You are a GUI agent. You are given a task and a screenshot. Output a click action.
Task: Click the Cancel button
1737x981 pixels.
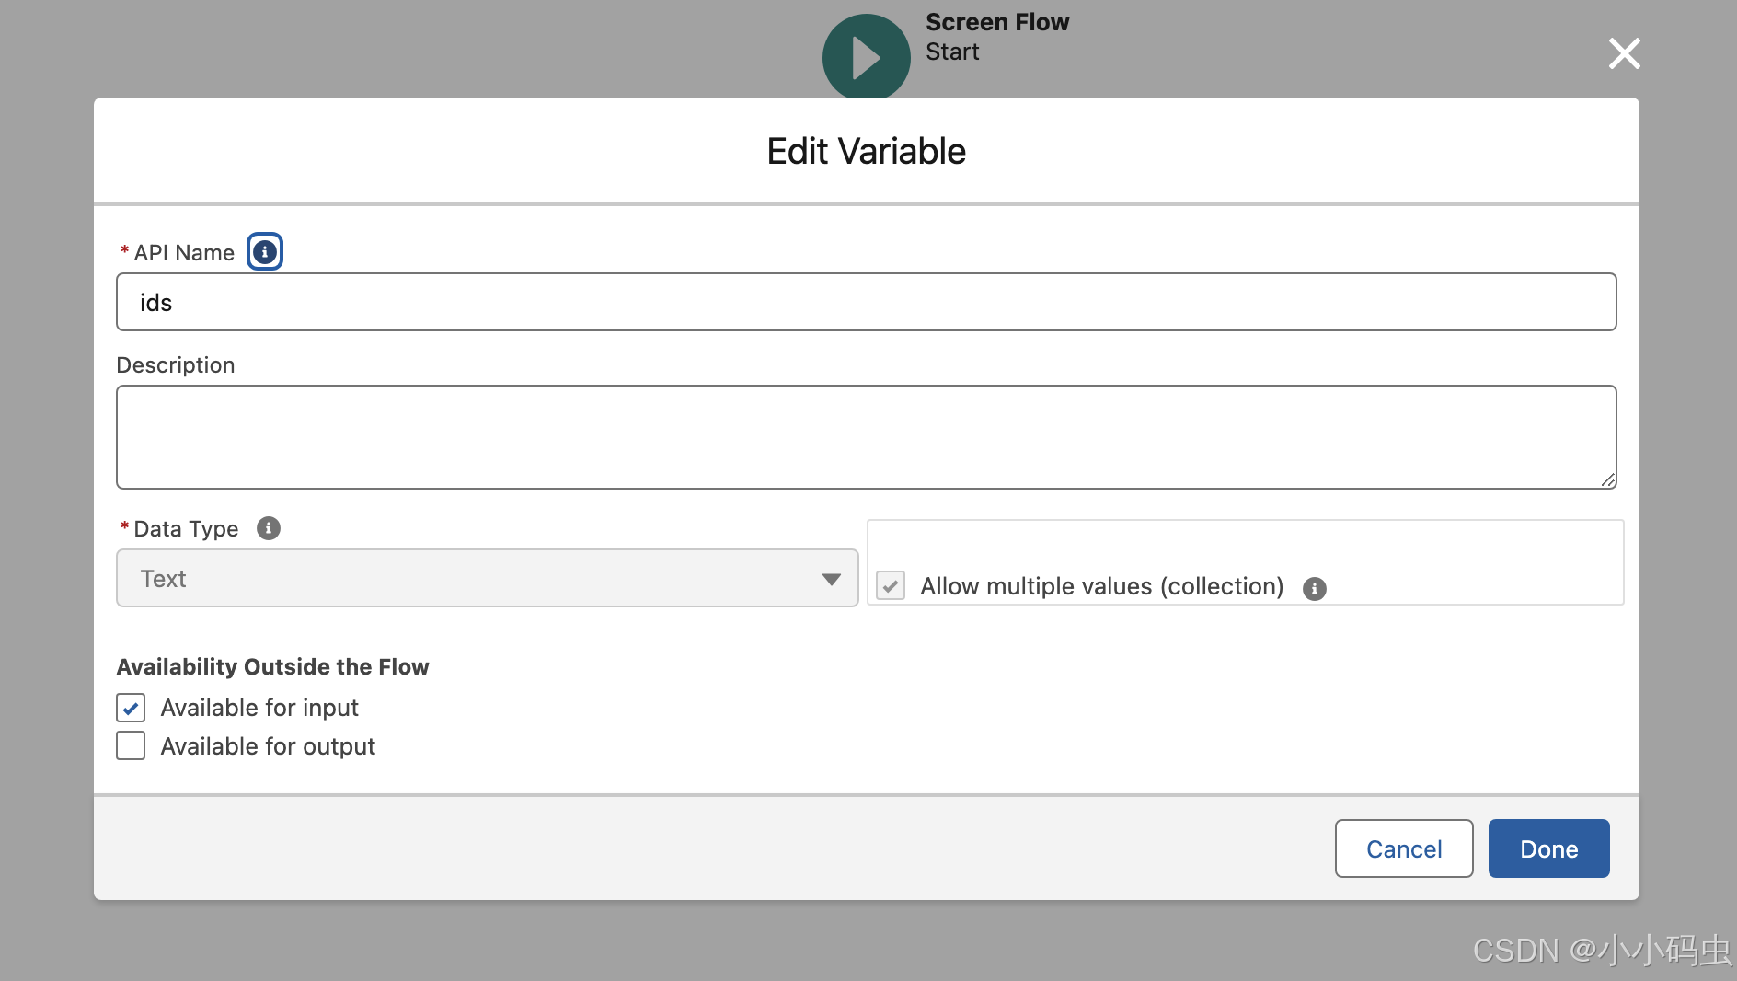click(x=1404, y=848)
